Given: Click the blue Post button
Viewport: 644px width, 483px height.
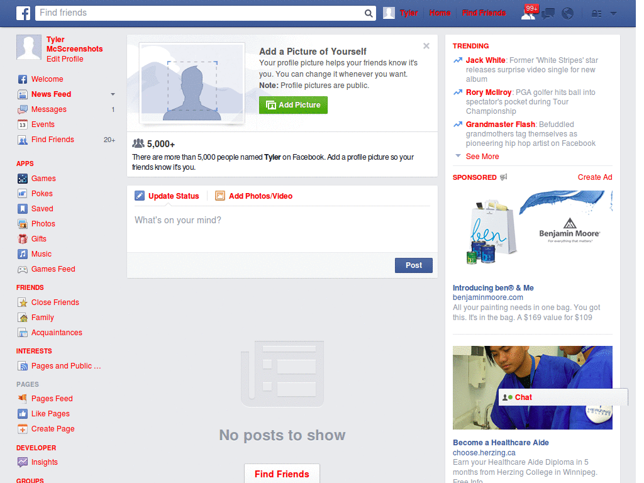Looking at the screenshot, I should pos(414,265).
